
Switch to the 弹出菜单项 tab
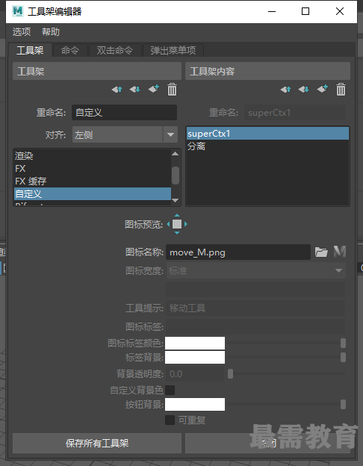point(173,50)
